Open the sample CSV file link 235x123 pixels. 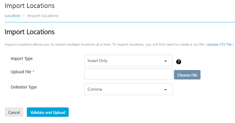coord(219,44)
